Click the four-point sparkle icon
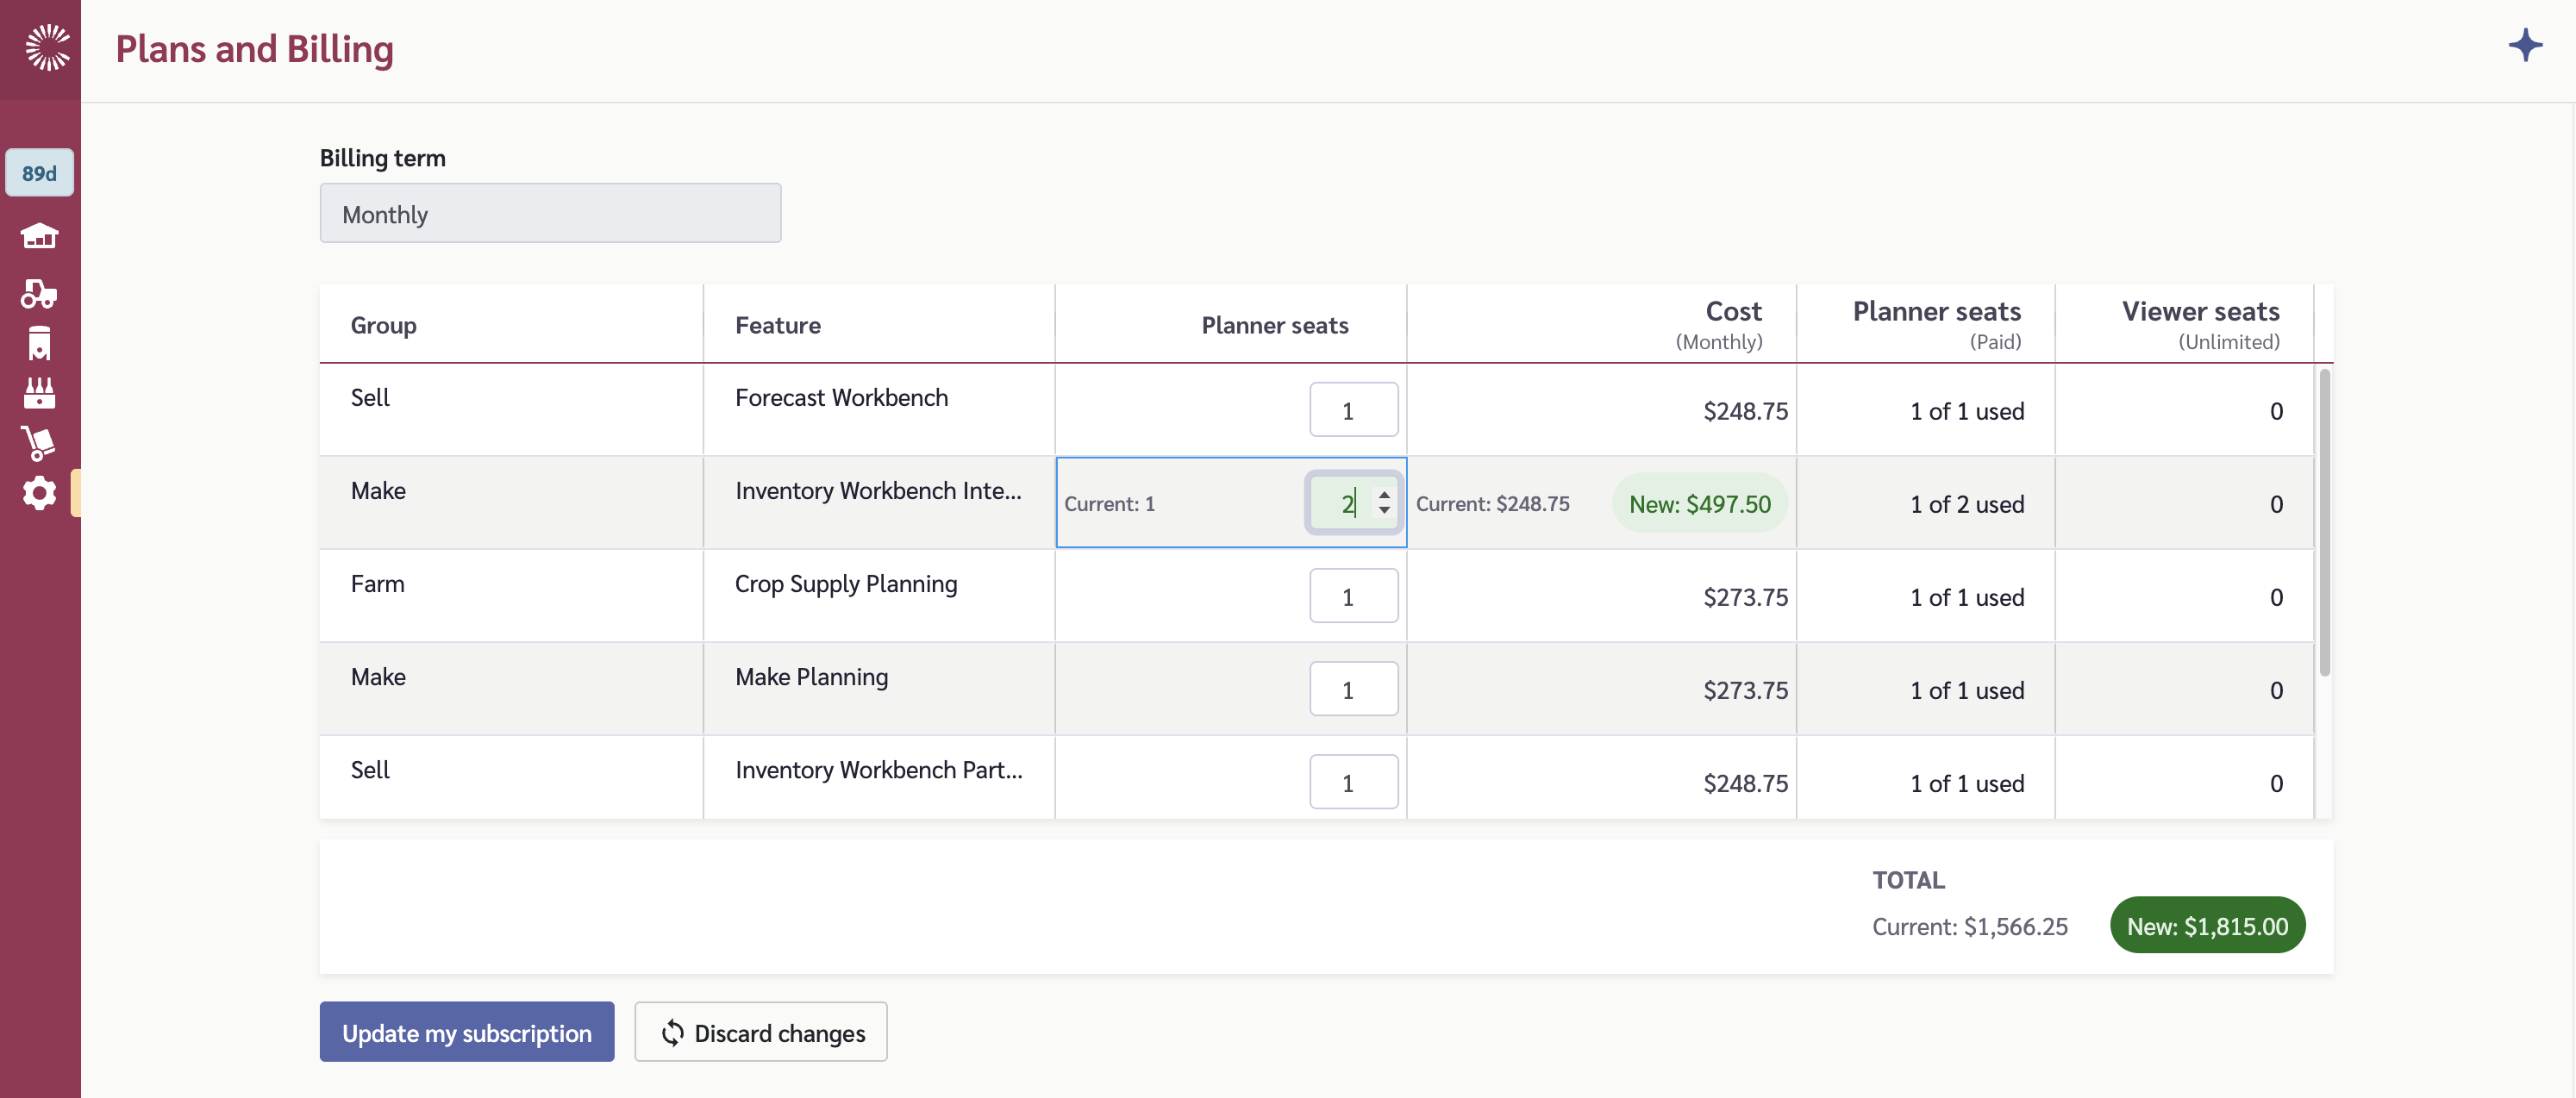This screenshot has width=2576, height=1098. [2525, 45]
